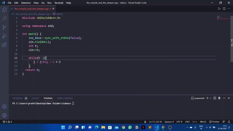Open the Run menu

coord(50,3)
